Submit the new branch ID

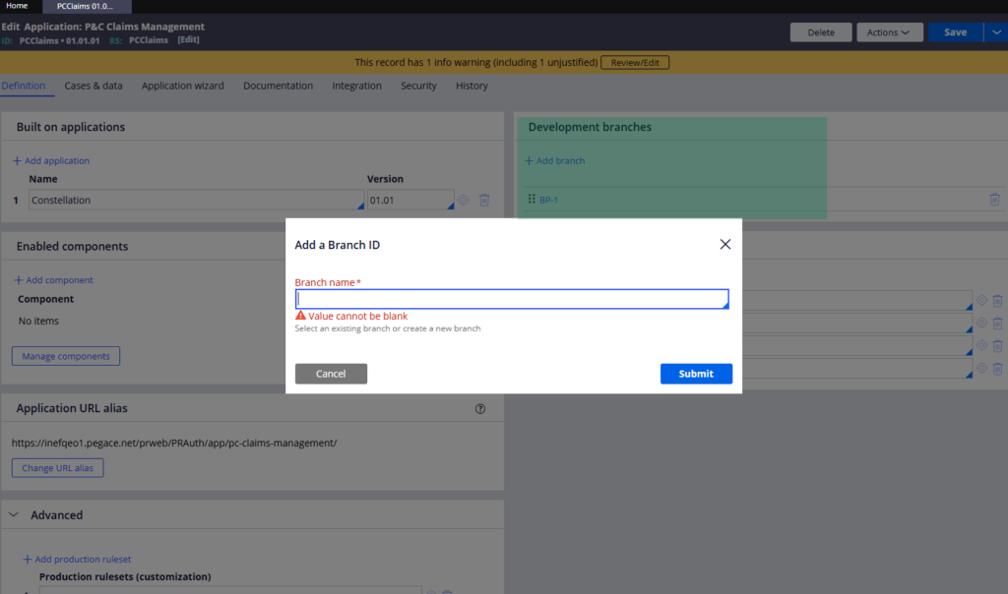(696, 374)
